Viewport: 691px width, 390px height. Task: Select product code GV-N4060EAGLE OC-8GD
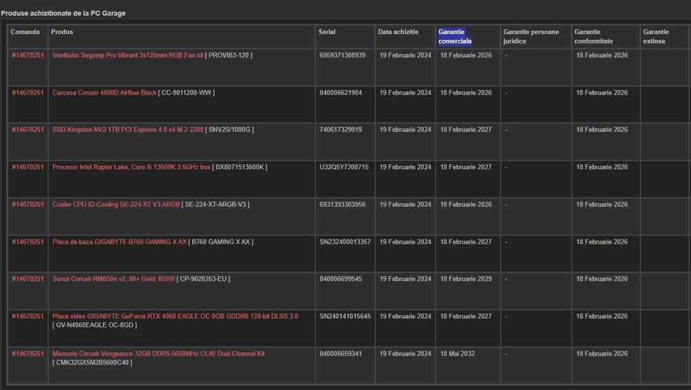click(x=95, y=325)
